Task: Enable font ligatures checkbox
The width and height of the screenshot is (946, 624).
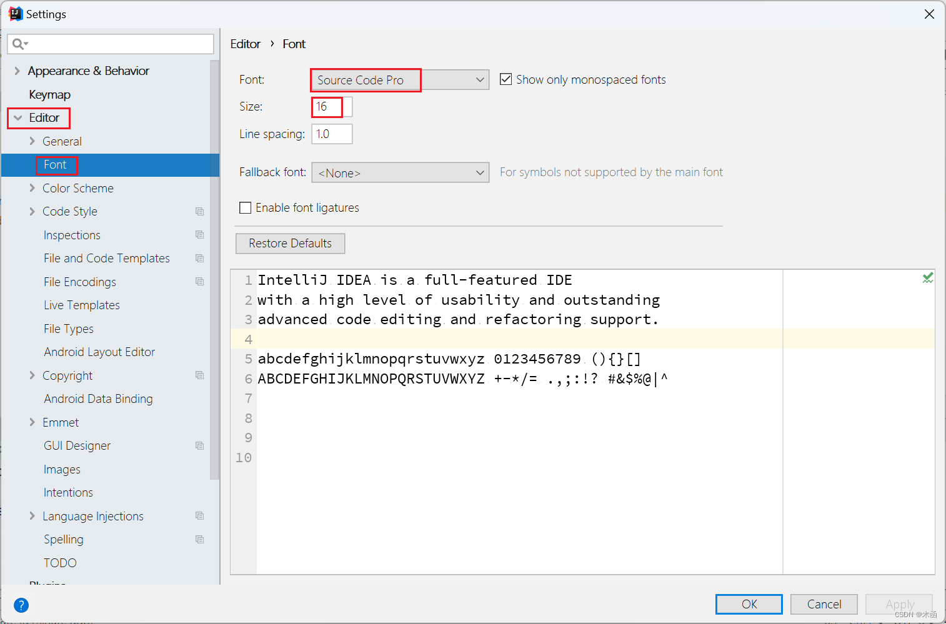Action: click(246, 207)
